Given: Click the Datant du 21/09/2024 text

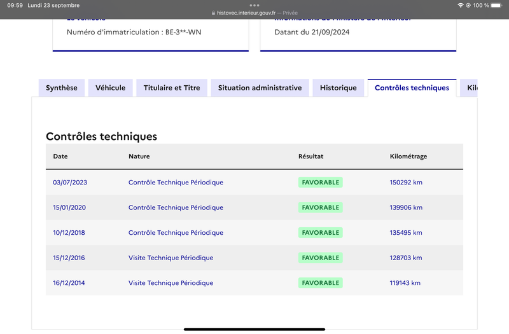Looking at the screenshot, I should (x=312, y=32).
